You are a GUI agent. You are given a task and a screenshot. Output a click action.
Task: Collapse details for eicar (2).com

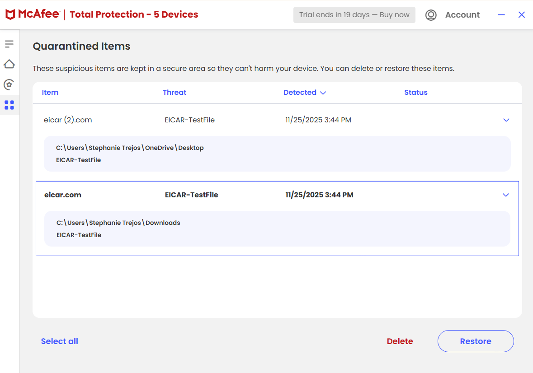click(506, 120)
